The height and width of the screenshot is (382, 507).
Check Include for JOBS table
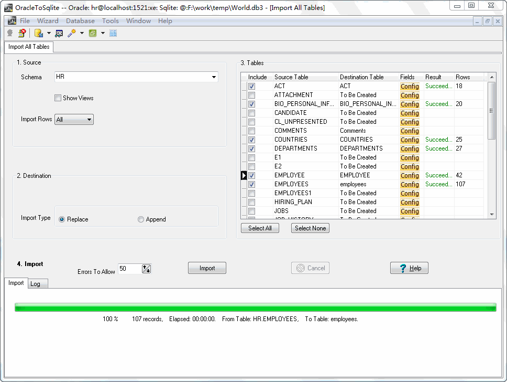coord(251,211)
